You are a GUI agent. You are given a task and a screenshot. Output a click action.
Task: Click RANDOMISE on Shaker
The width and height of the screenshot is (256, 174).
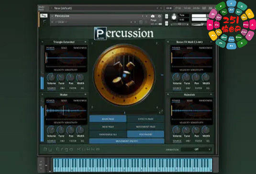(80, 101)
